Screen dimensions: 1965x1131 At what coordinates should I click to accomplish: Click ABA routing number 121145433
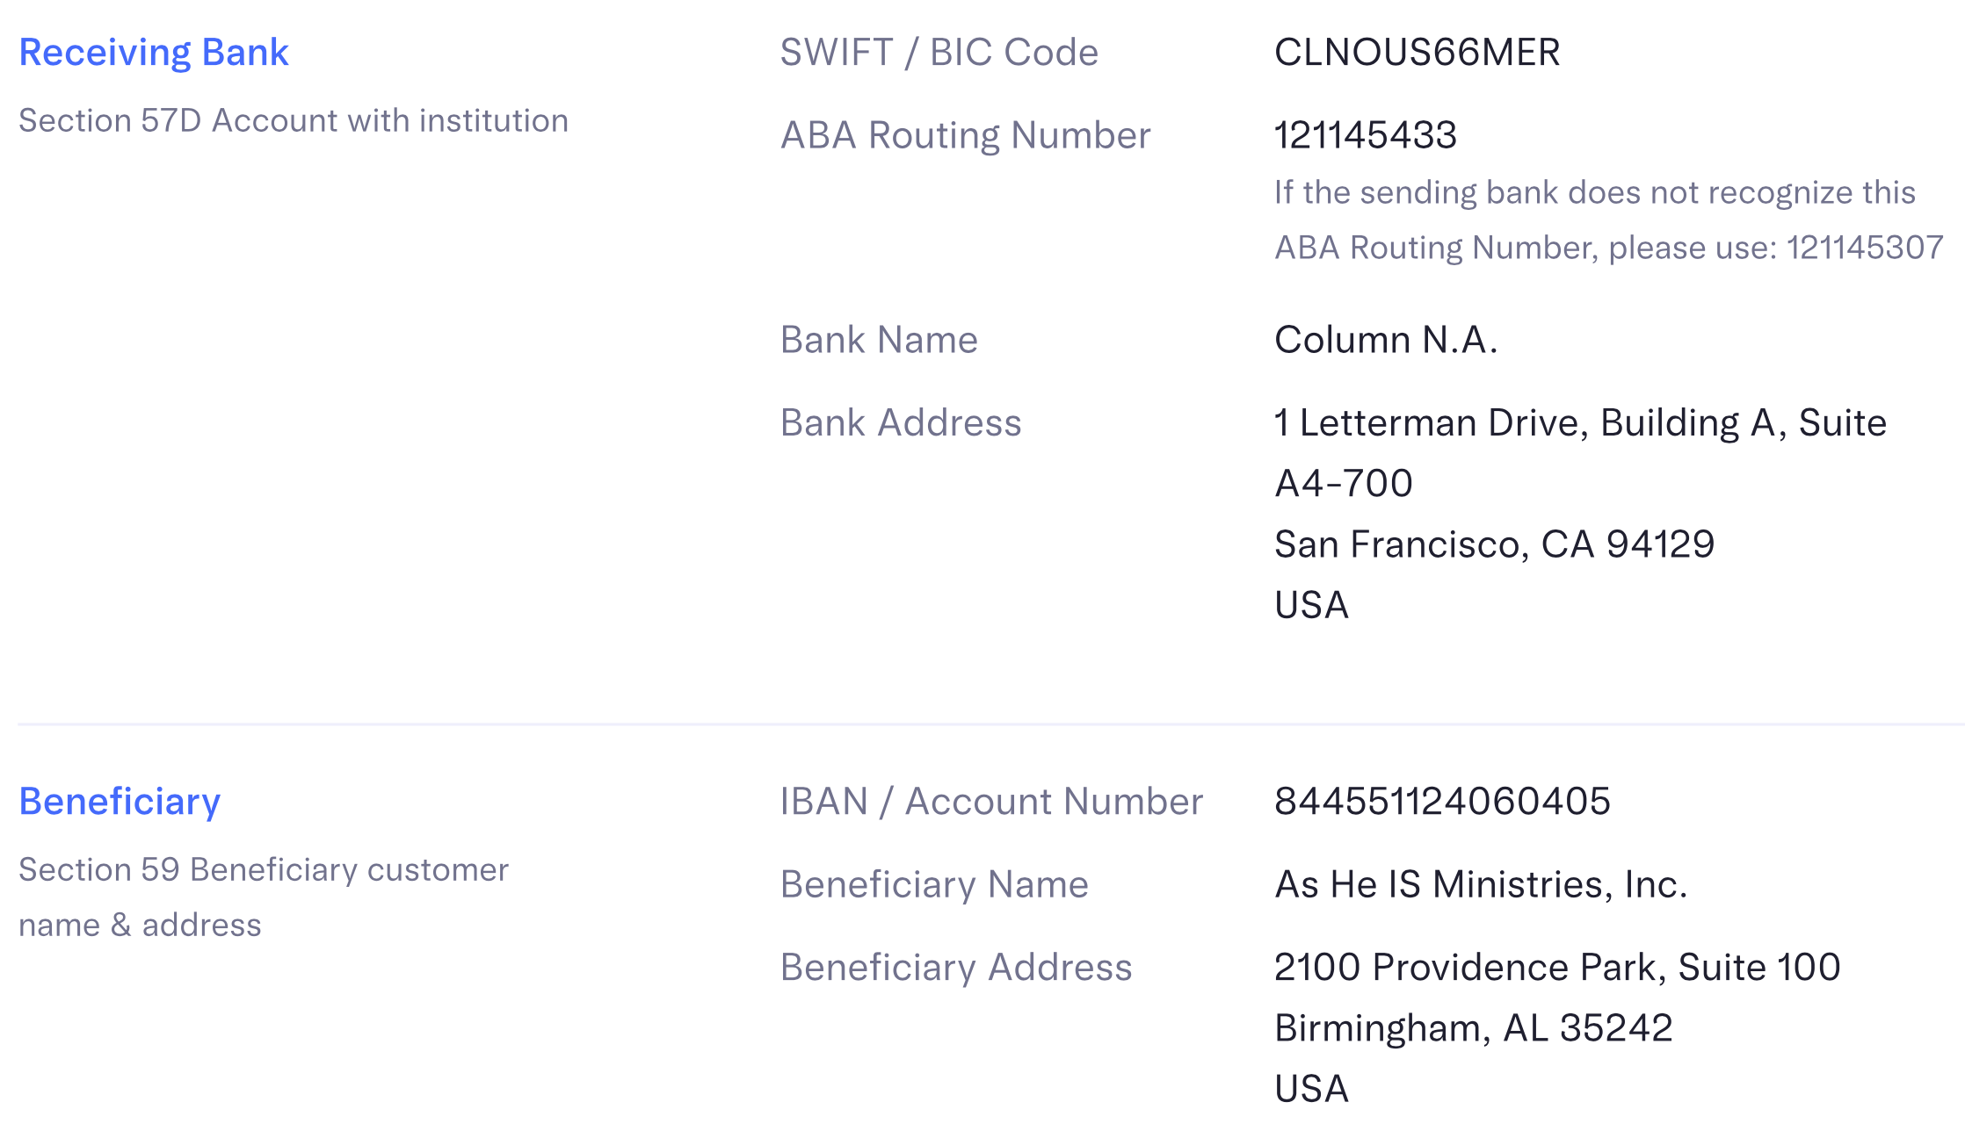(x=1365, y=135)
